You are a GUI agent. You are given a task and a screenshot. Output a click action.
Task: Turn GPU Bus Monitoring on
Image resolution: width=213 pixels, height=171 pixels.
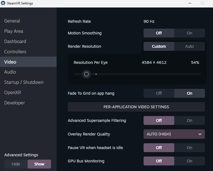point(189,161)
